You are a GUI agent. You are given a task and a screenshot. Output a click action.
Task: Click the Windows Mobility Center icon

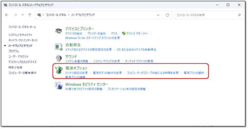coord(58,86)
